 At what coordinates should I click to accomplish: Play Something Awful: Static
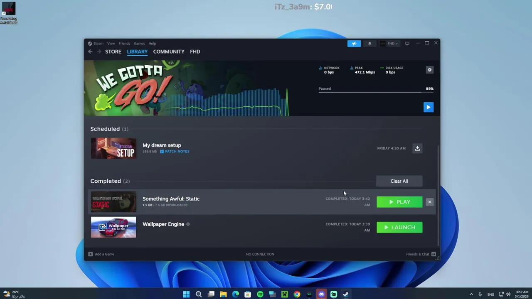[x=399, y=202]
